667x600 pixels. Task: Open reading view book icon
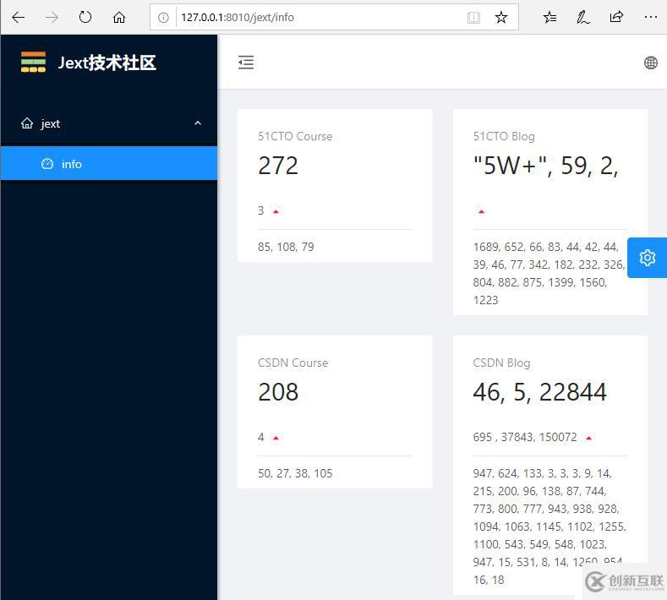pyautogui.click(x=473, y=18)
